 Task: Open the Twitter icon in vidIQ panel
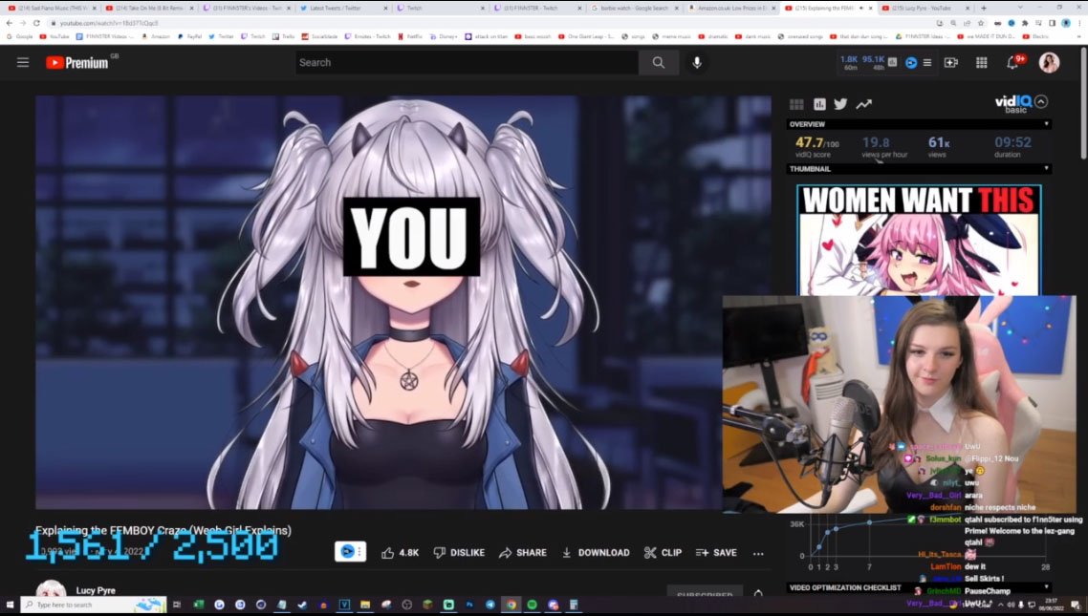840,104
